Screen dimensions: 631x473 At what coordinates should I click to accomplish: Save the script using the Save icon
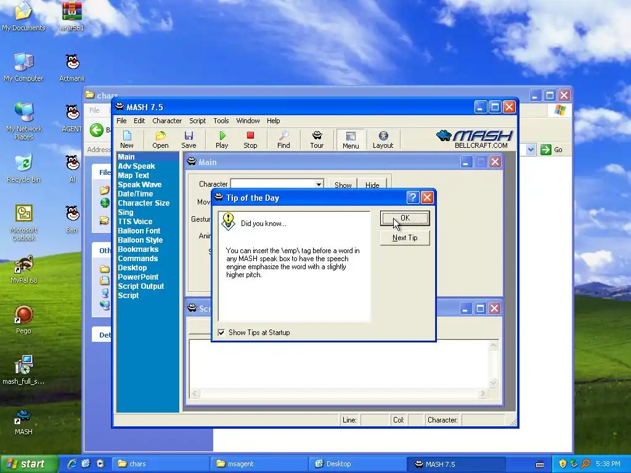(189, 140)
